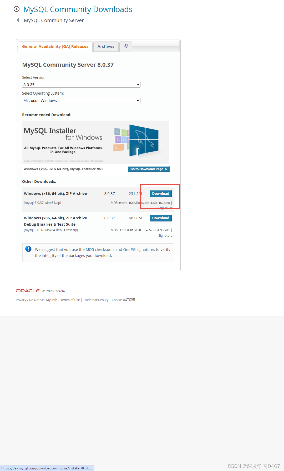Image resolution: width=284 pixels, height=471 pixels.
Task: Open the Operating System dropdown showing Microsoft Windows
Action: (x=81, y=100)
